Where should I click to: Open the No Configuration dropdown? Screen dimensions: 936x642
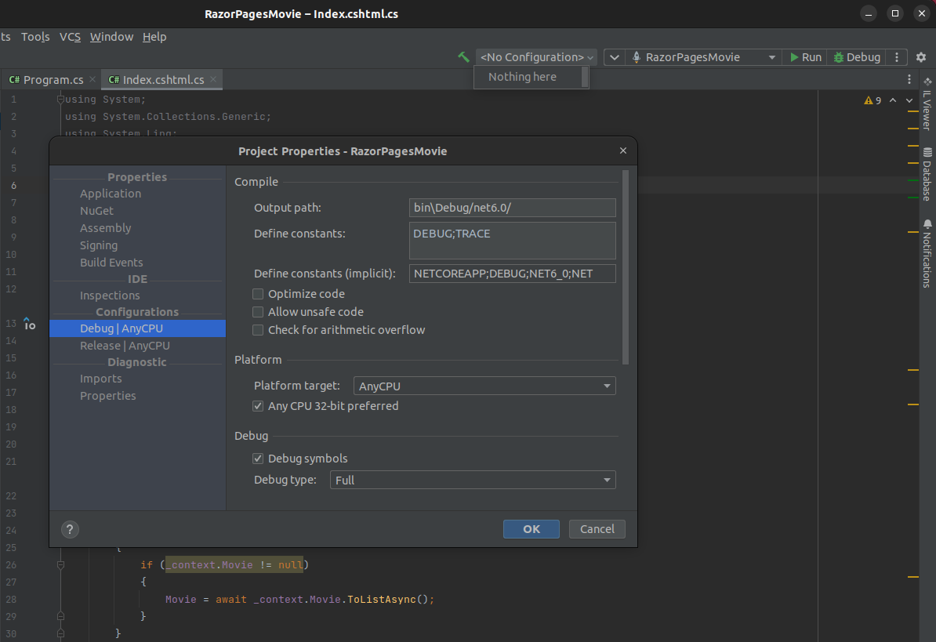(535, 56)
